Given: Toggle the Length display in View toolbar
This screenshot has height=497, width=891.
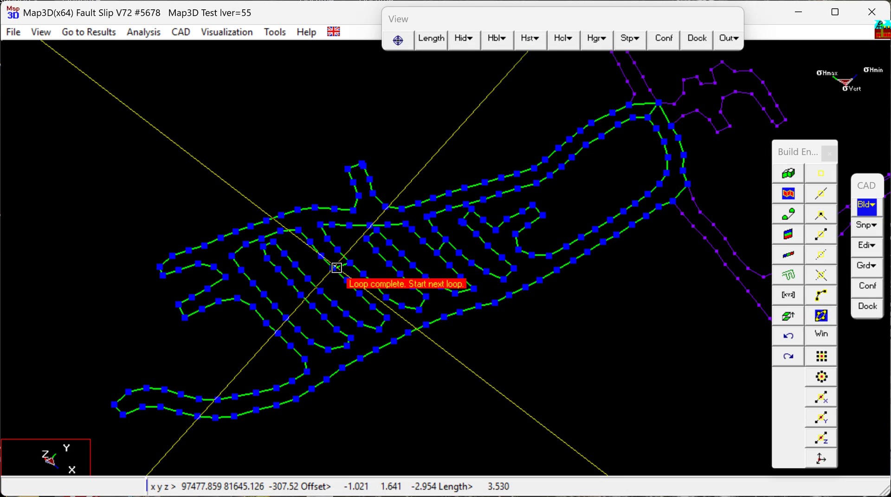Looking at the screenshot, I should (431, 38).
